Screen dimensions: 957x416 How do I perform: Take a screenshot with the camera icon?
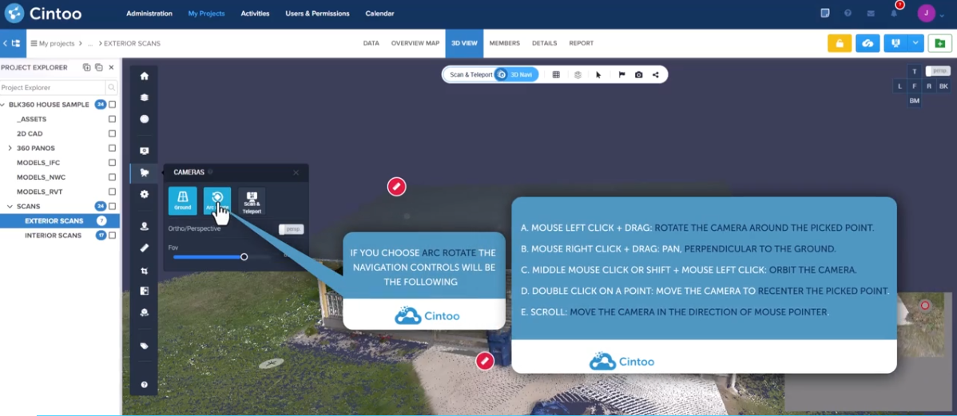tap(638, 75)
